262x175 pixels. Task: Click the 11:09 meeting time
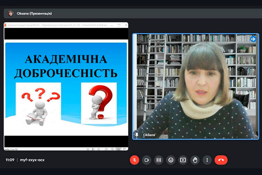pyautogui.click(x=10, y=160)
